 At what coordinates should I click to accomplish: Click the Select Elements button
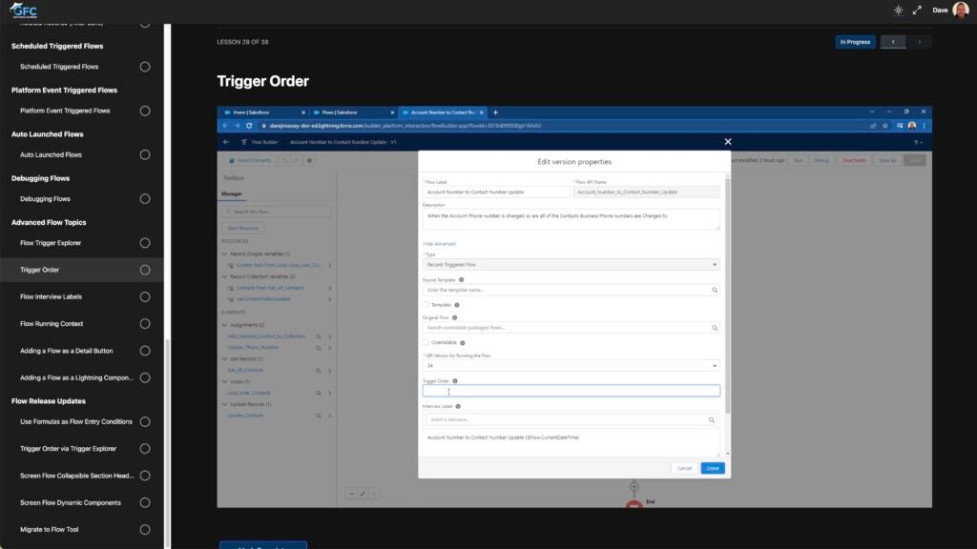(x=250, y=160)
